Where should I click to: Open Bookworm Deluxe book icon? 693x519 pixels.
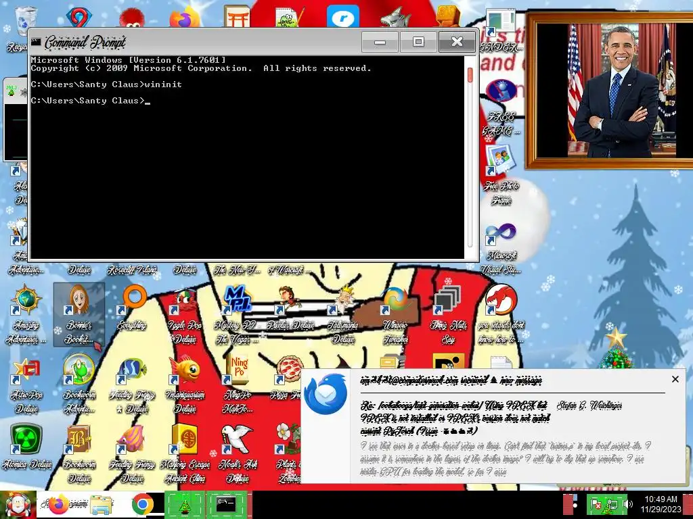coord(79,453)
